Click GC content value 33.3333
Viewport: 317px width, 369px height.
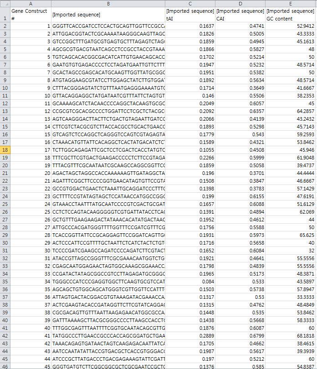(x=291, y=297)
